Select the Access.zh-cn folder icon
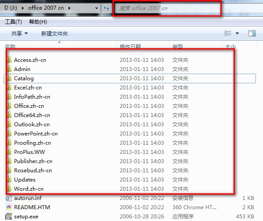This screenshot has height=221, width=263. pos(9,60)
